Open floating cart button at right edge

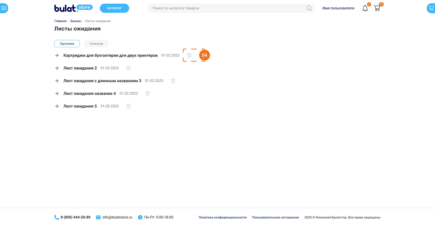click(431, 8)
